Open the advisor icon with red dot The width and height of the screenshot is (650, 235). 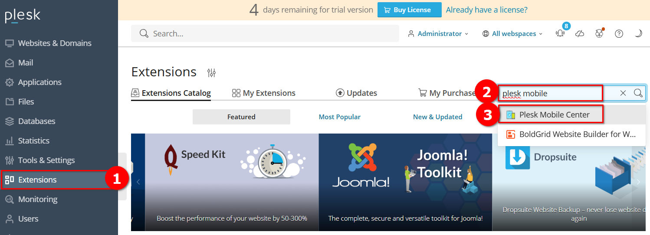coord(599,33)
